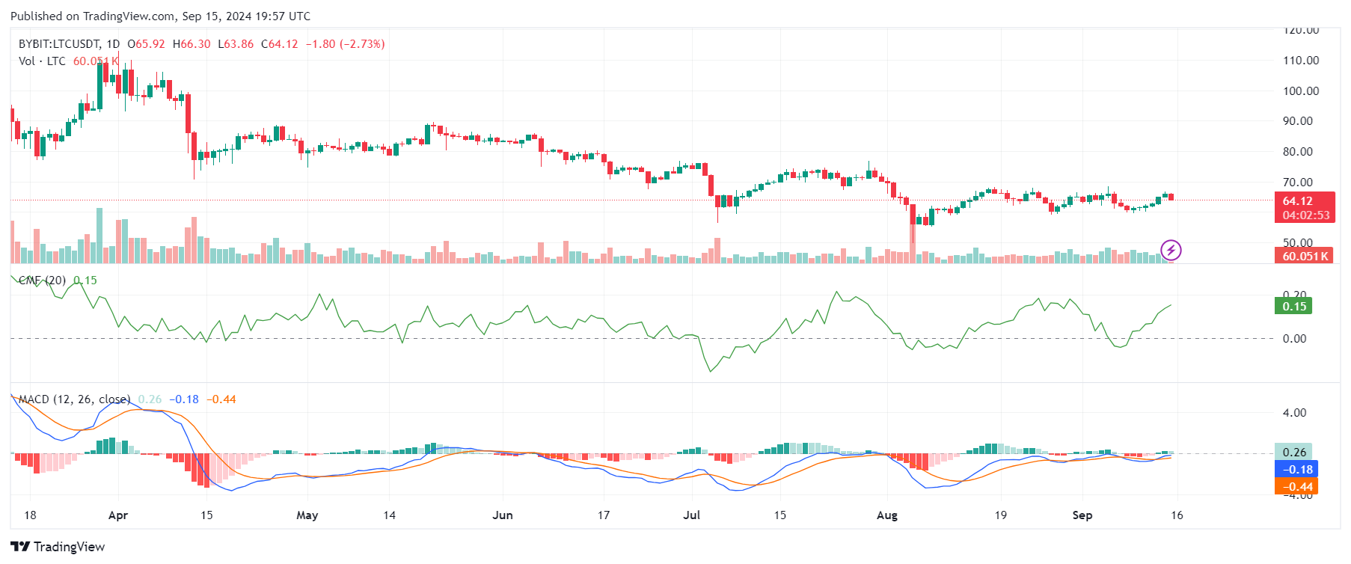Click the 19 date label on time axis

(x=1001, y=515)
